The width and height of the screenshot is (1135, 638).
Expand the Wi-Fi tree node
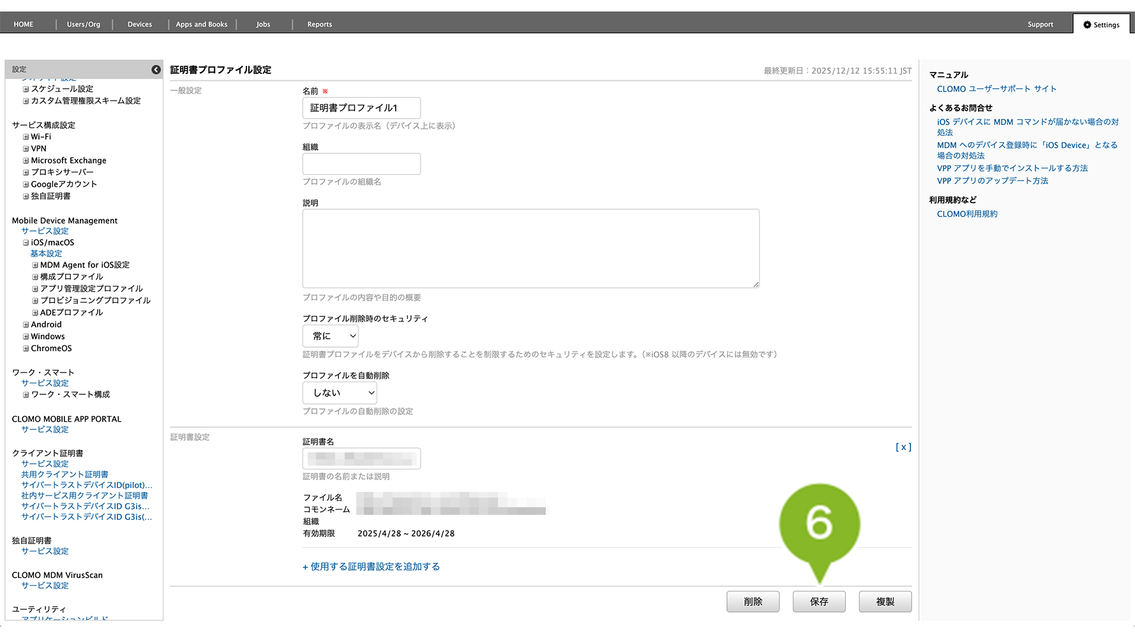pyautogui.click(x=26, y=137)
